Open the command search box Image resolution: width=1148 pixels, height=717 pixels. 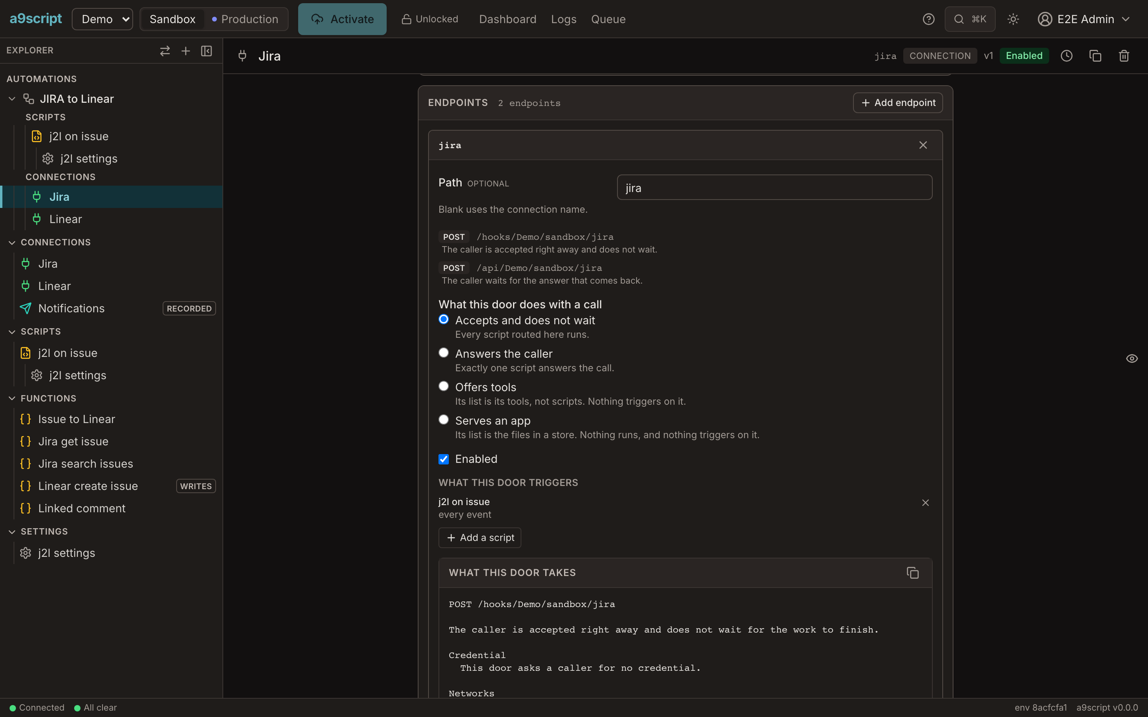pos(970,19)
